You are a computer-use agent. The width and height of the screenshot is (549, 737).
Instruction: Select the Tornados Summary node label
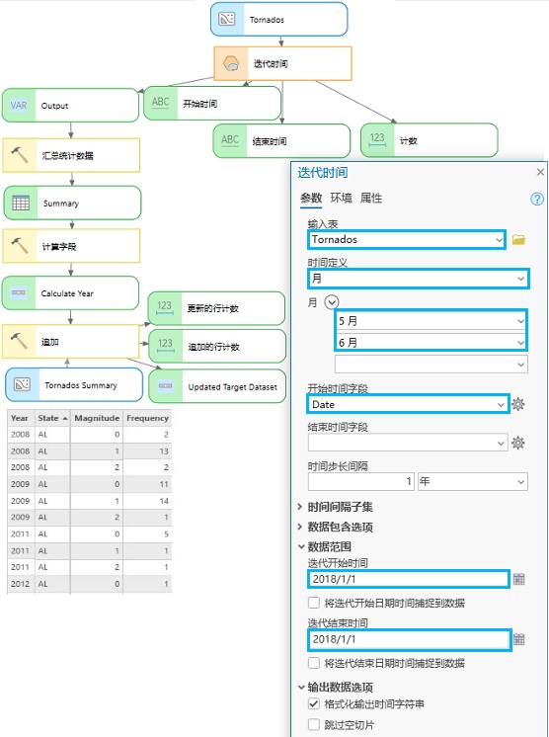[x=81, y=385]
